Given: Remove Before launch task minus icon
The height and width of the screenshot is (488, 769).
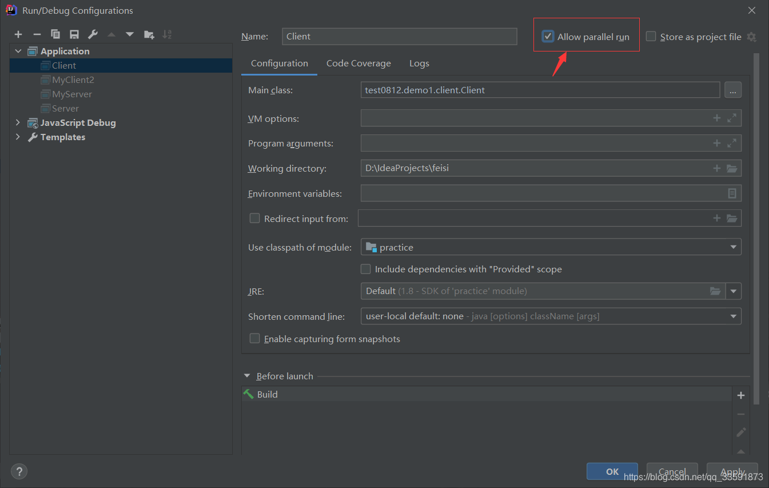Looking at the screenshot, I should point(741,414).
